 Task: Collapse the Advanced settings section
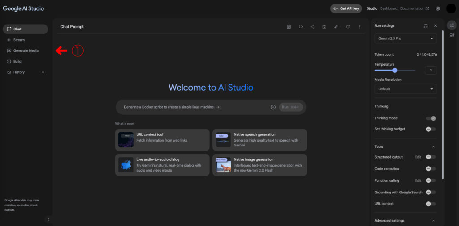pos(433,221)
